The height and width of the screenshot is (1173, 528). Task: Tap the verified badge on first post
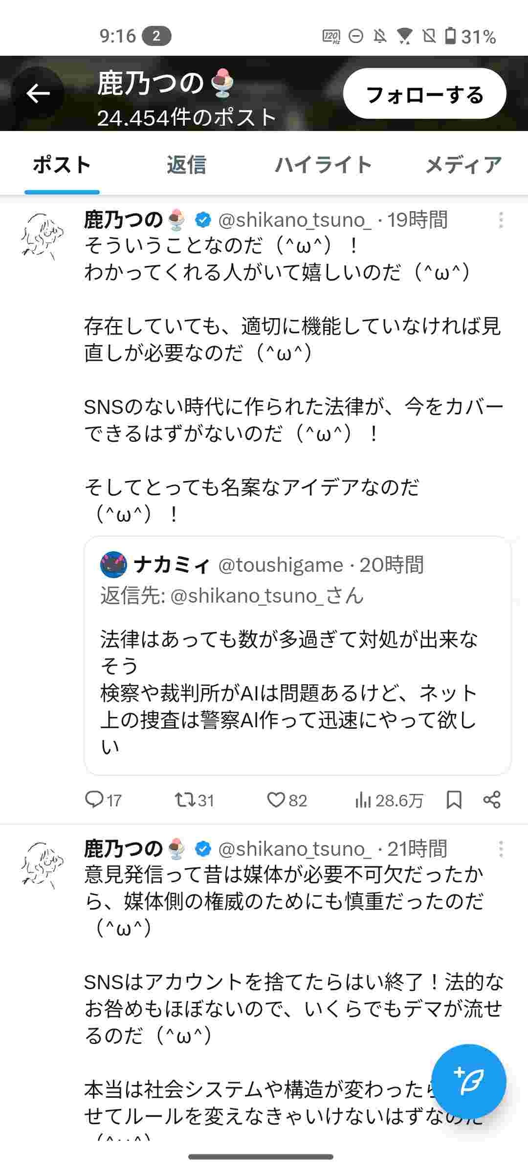tap(203, 220)
